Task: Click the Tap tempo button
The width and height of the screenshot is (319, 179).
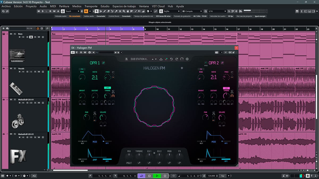Action: tap(223, 176)
